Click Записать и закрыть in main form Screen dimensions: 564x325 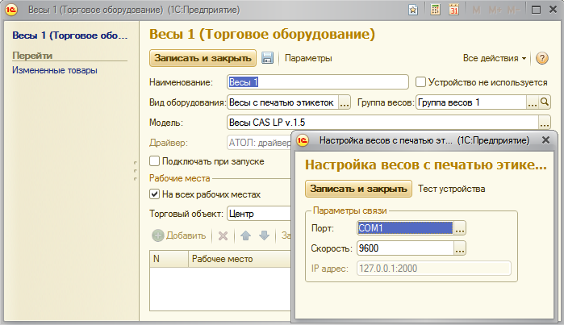[203, 58]
